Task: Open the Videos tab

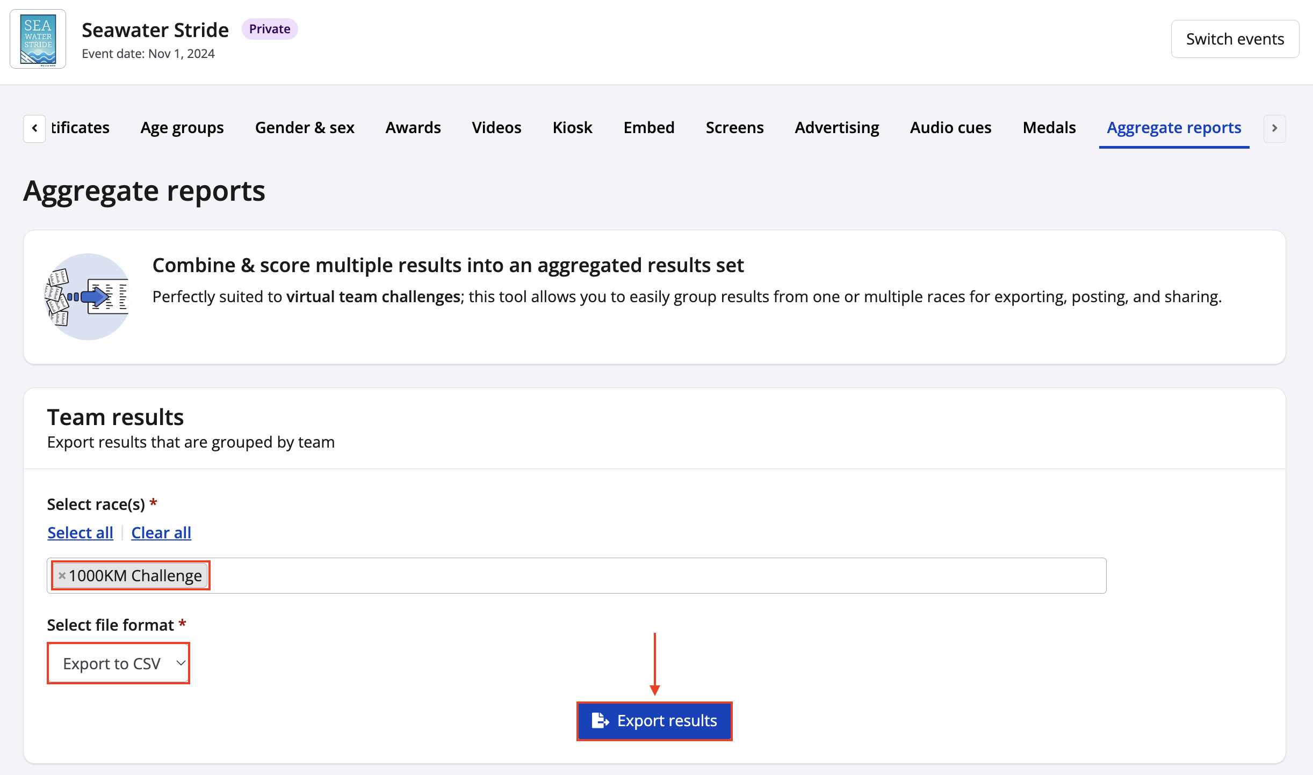Action: pyautogui.click(x=496, y=128)
